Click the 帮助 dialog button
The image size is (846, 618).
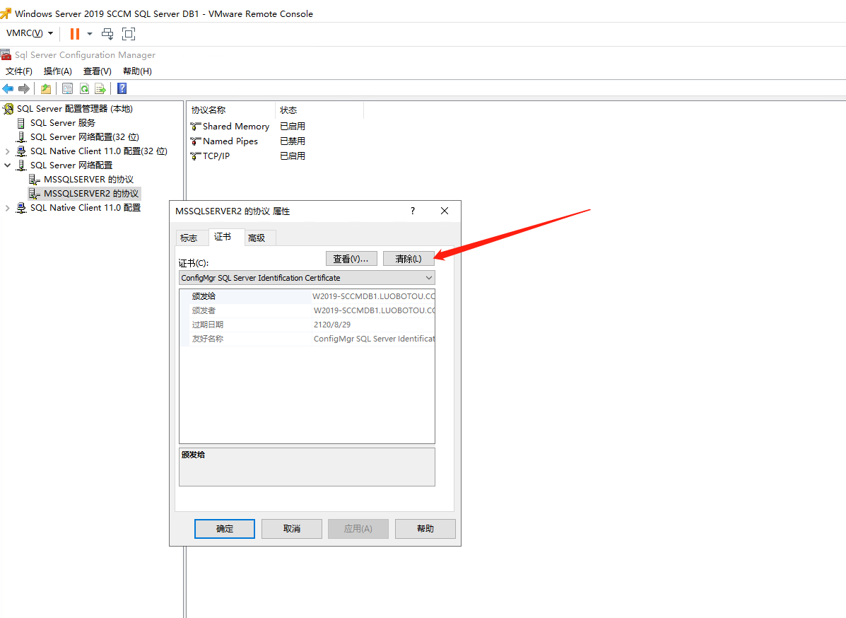425,529
